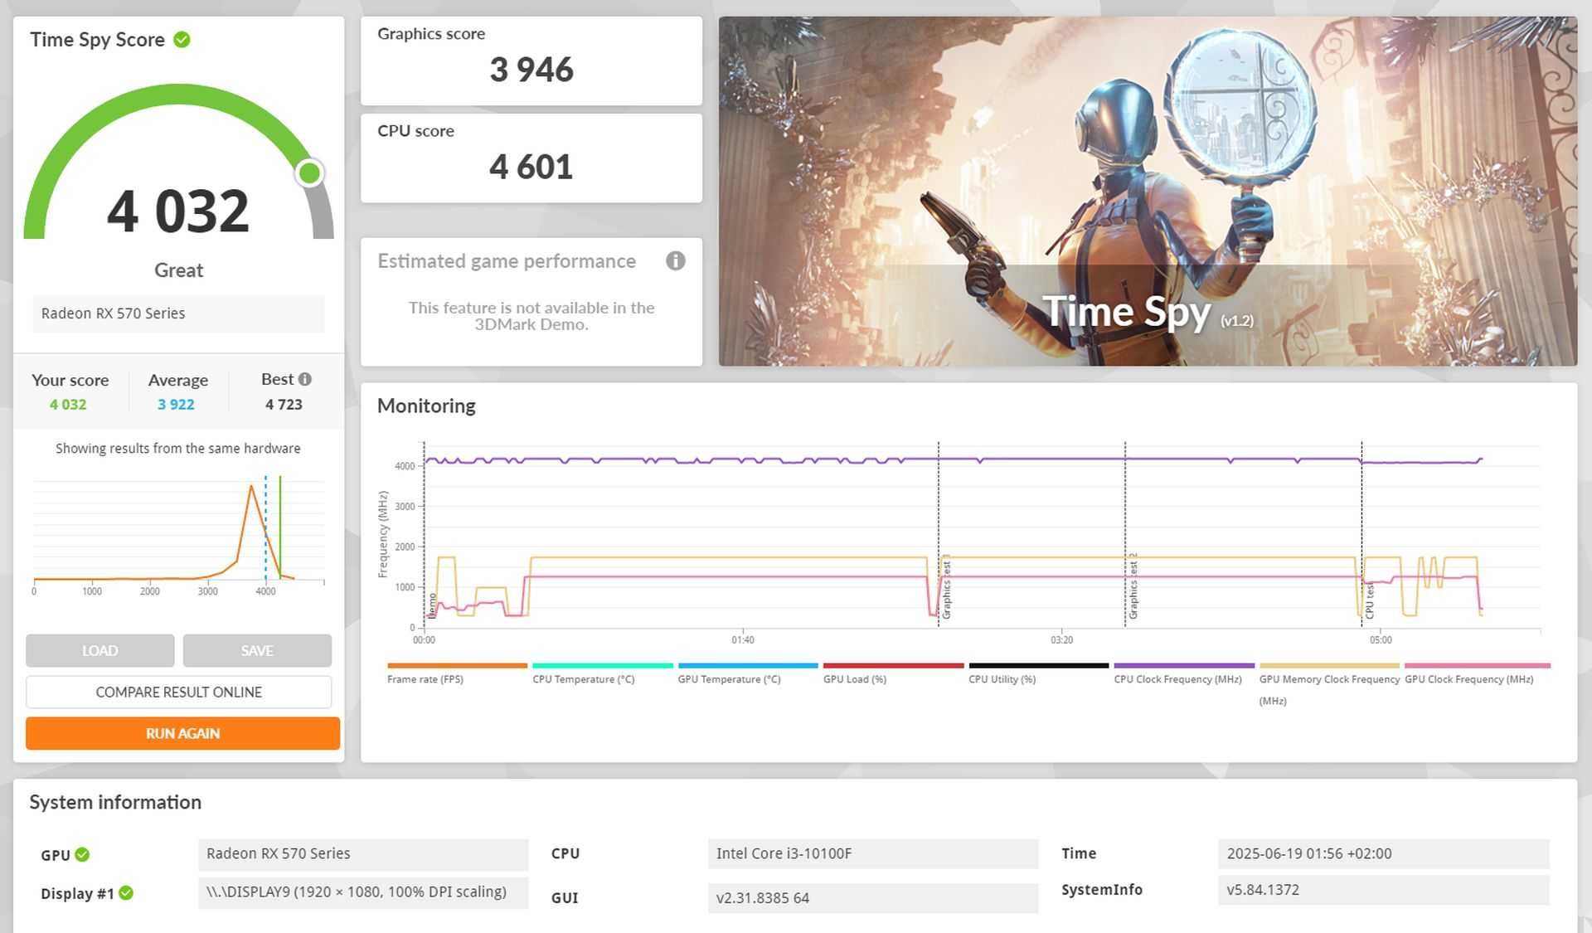Open the Estimated game performance info icon

[675, 261]
